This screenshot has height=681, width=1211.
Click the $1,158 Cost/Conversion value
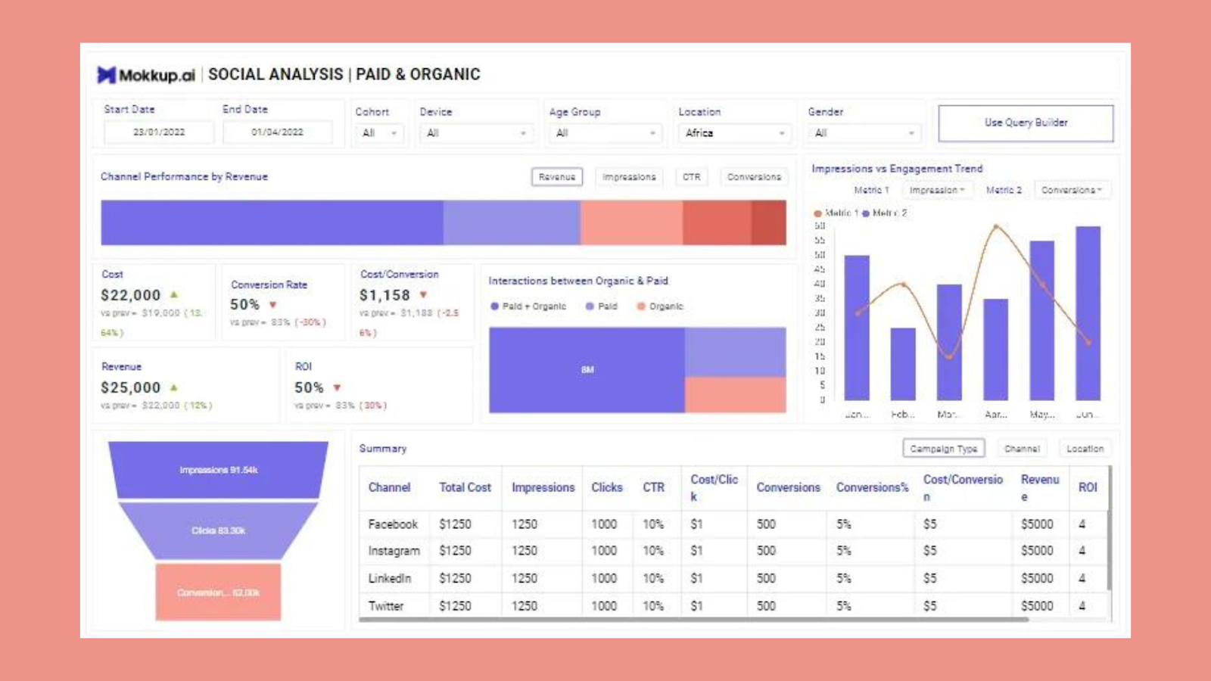click(x=384, y=295)
